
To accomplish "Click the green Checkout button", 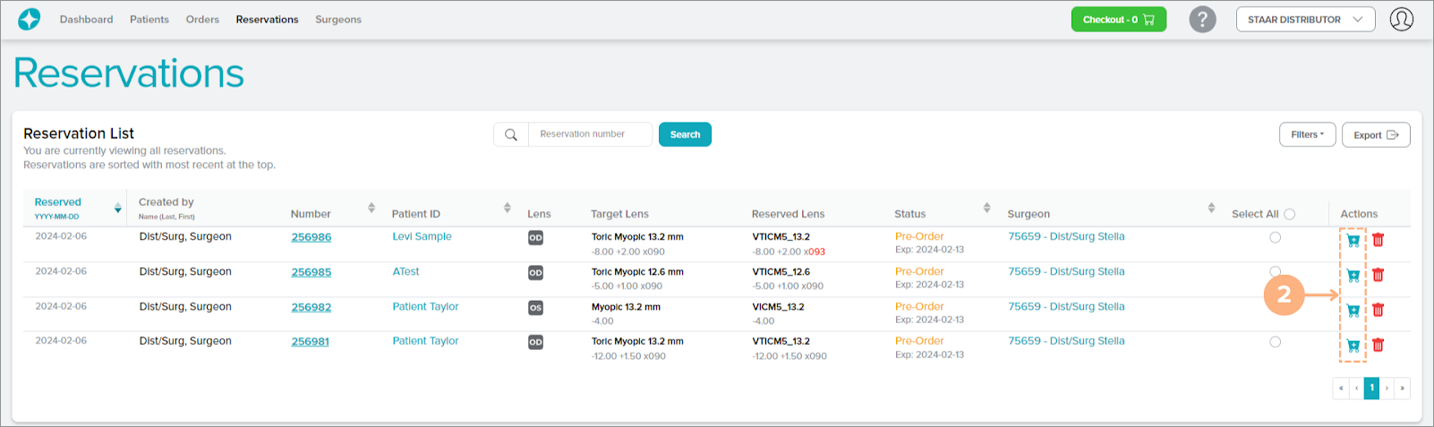I will click(1118, 20).
